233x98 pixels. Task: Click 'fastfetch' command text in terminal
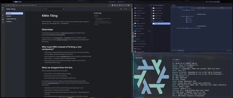tap(139, 58)
